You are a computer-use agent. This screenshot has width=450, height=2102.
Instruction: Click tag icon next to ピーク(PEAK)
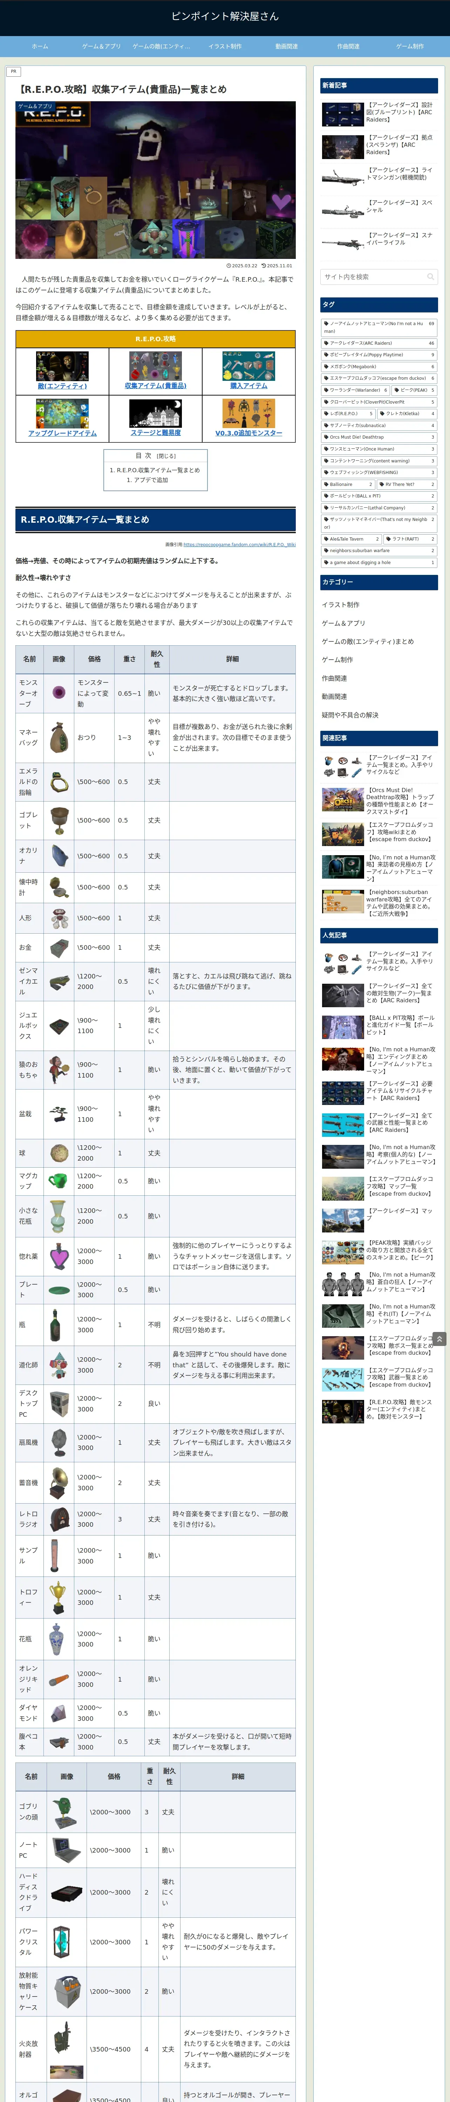[x=398, y=390]
